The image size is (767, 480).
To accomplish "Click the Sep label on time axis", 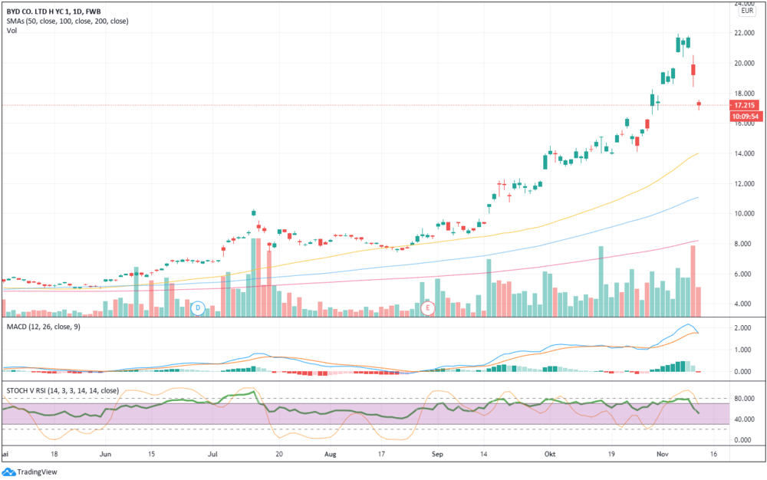I will click(x=437, y=454).
